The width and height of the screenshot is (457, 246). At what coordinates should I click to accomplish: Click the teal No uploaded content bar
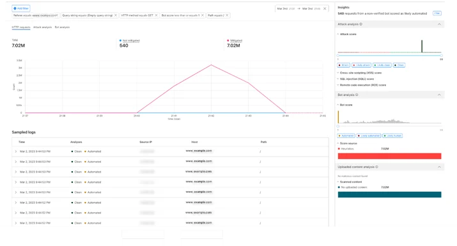389,194
